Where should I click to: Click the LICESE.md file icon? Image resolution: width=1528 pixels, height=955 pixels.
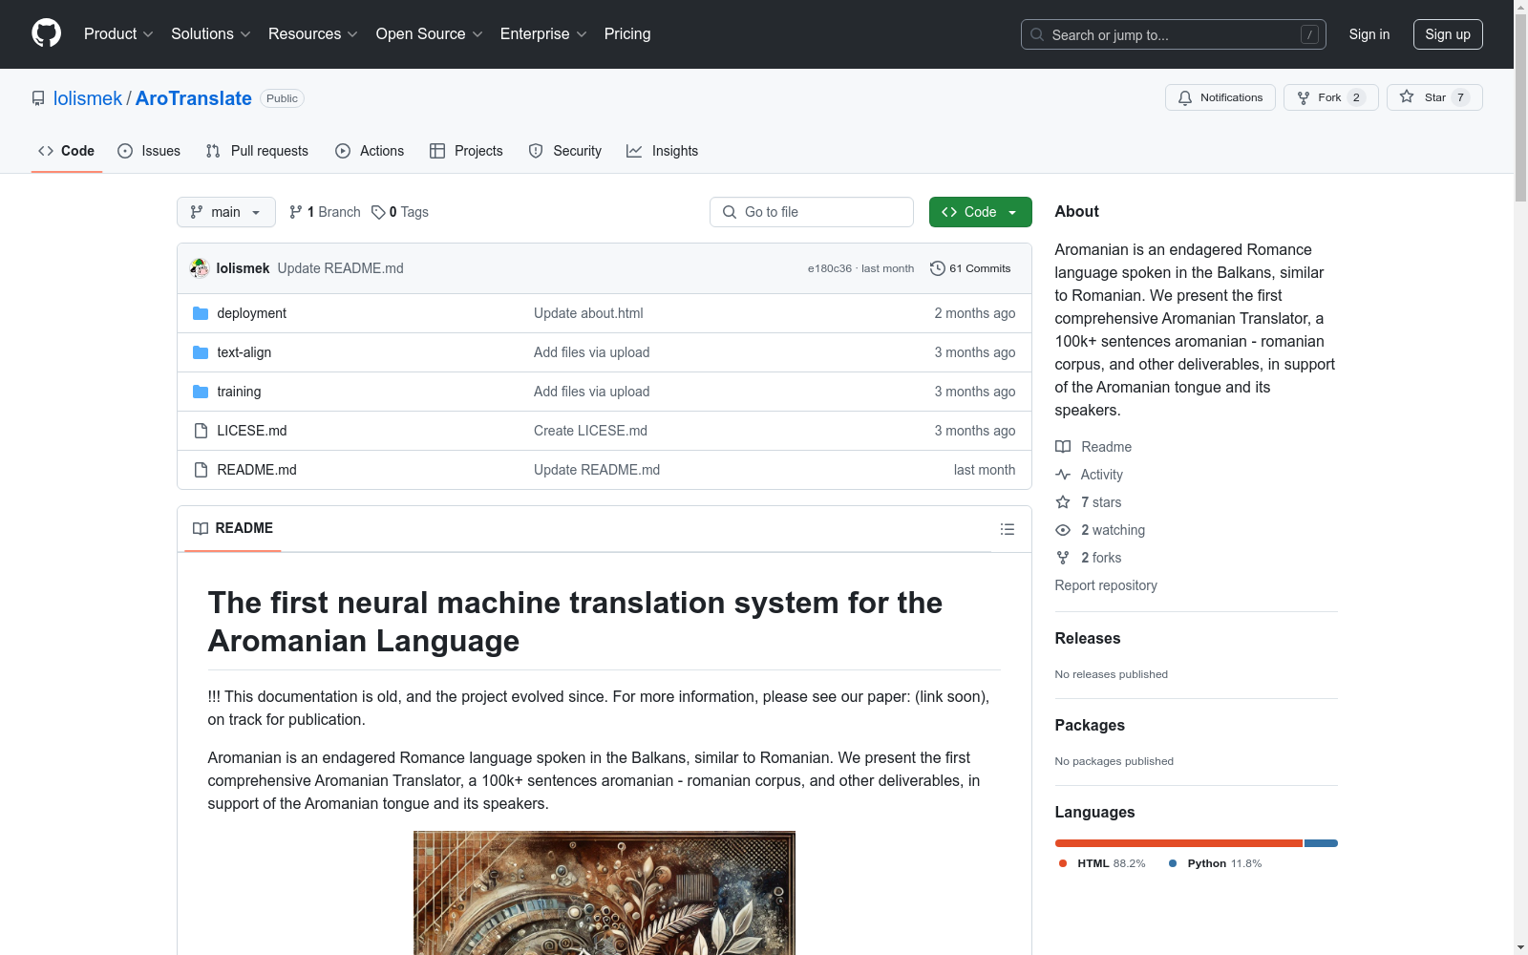click(x=201, y=431)
